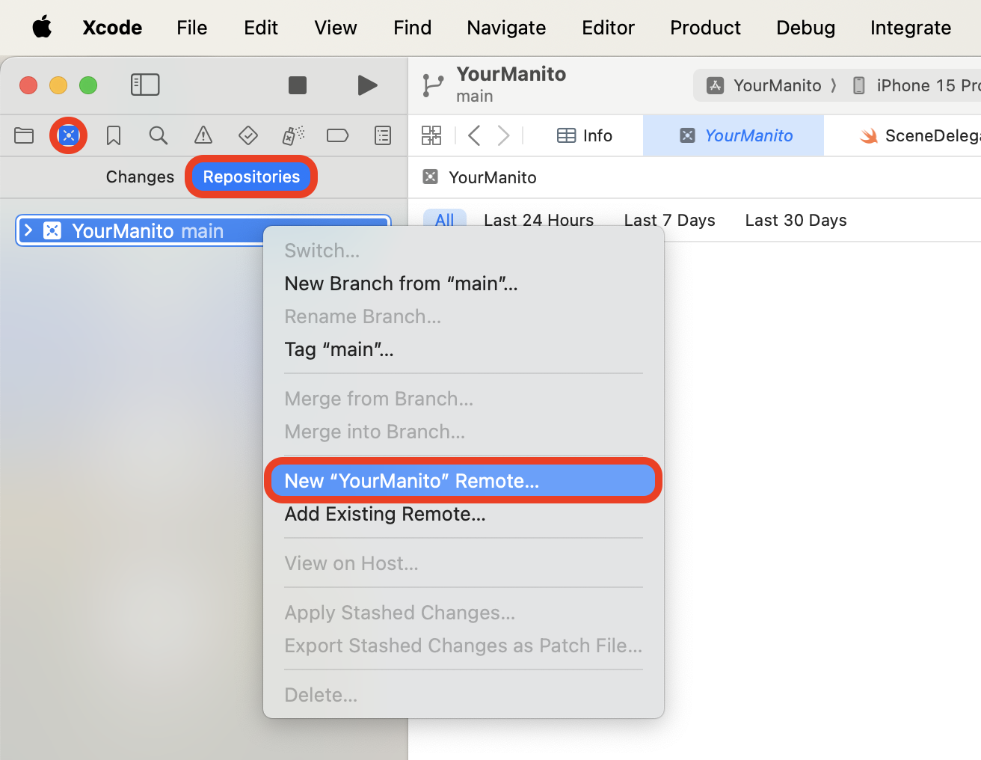Choose Add Existing Remote…

[x=385, y=514]
